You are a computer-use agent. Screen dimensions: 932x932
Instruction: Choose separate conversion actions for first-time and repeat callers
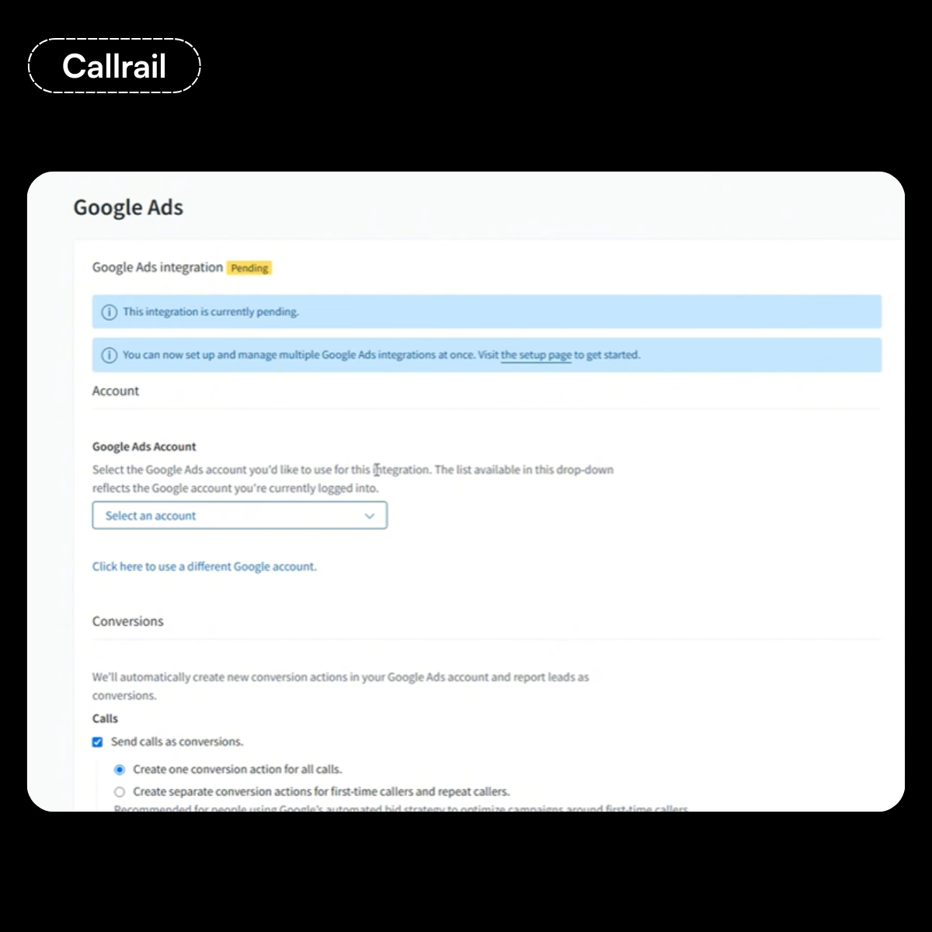coord(120,792)
